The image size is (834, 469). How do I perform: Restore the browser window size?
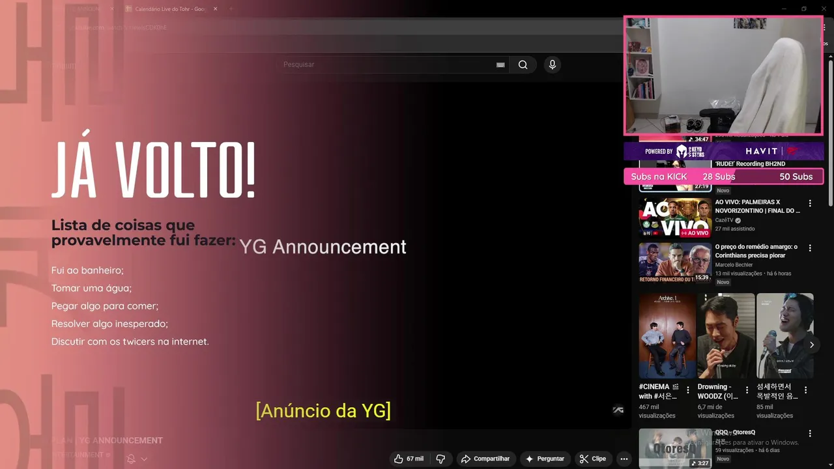click(804, 9)
